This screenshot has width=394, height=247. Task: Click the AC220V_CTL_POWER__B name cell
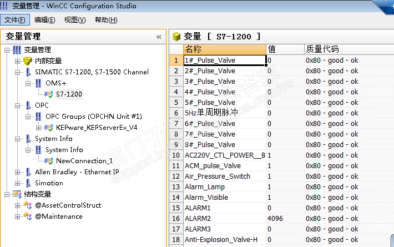pos(225,155)
